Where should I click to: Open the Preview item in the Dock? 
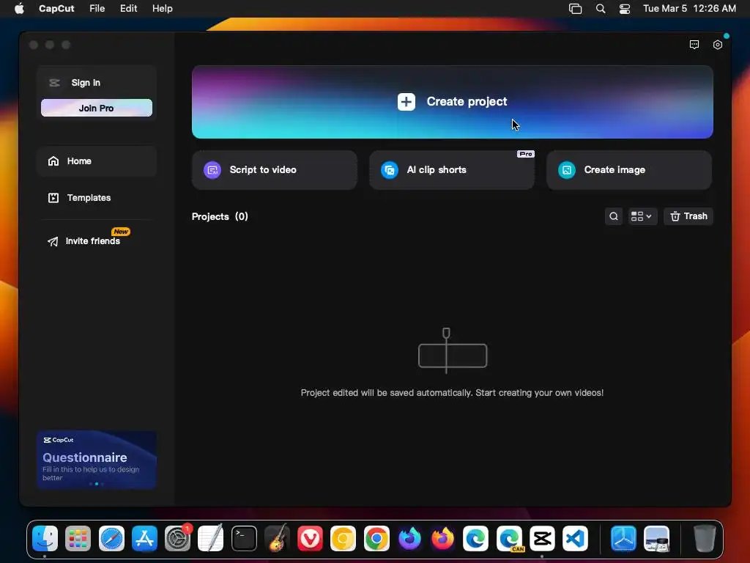[x=657, y=539]
